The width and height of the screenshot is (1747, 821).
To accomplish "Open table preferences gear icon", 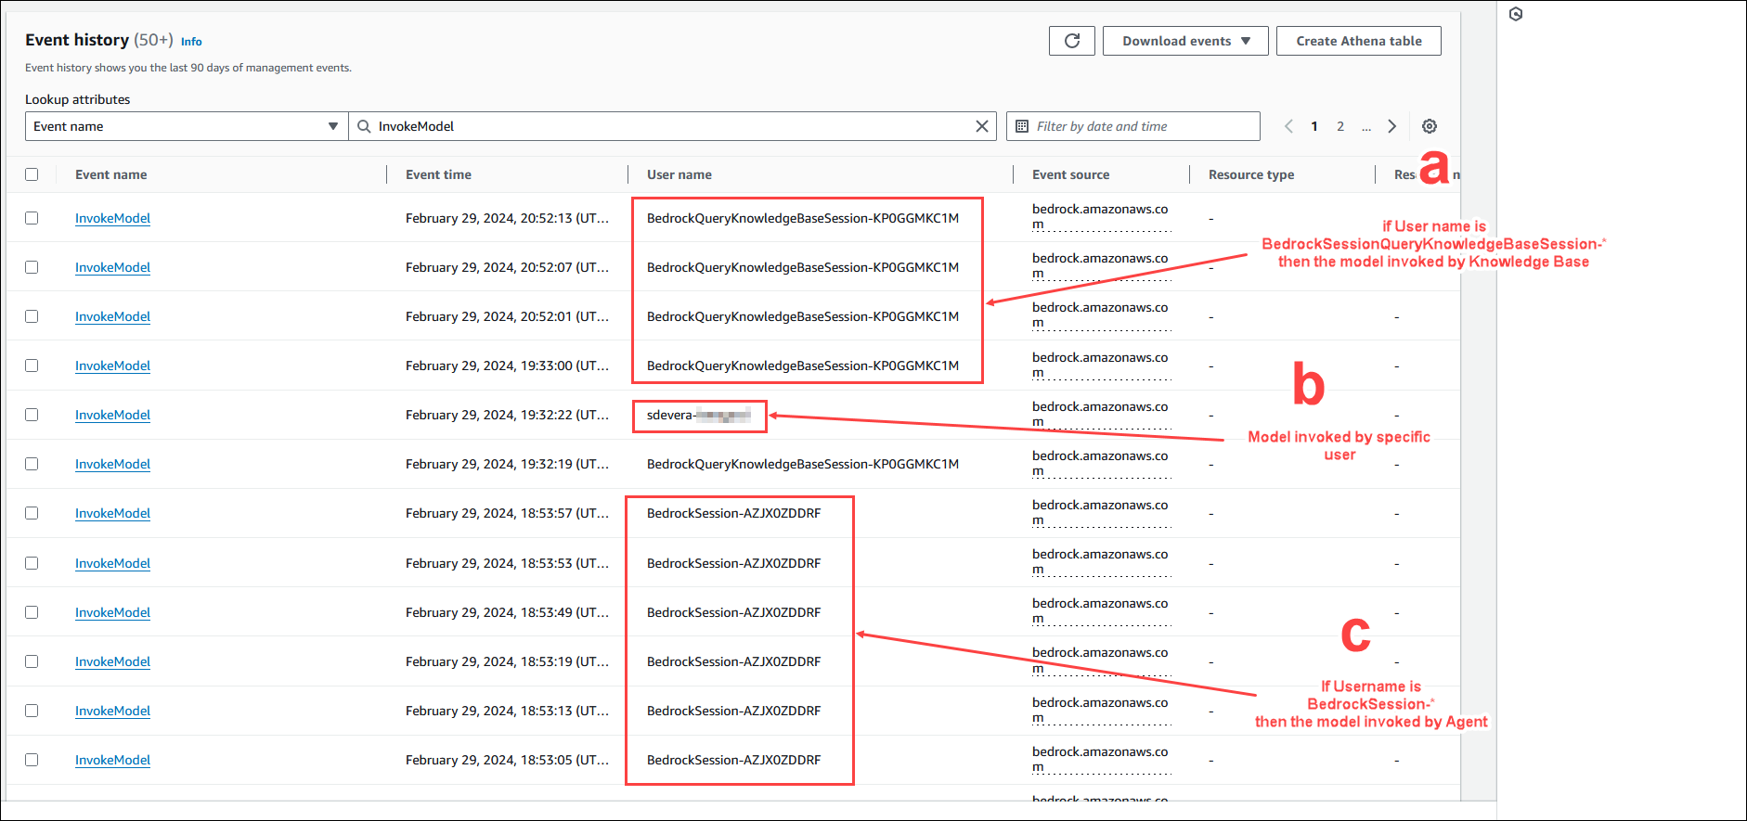I will (x=1430, y=126).
